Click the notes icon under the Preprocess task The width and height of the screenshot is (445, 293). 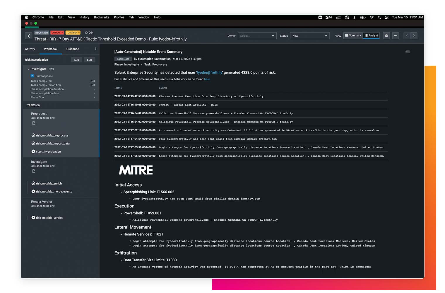point(34,123)
